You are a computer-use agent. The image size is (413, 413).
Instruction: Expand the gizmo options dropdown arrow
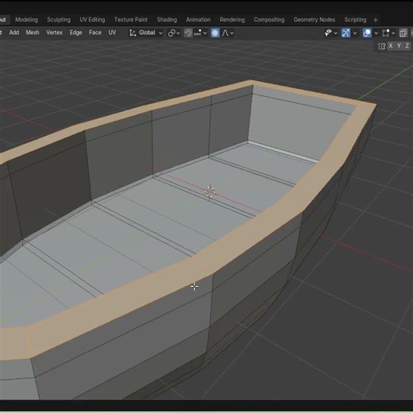pyautogui.click(x=355, y=33)
